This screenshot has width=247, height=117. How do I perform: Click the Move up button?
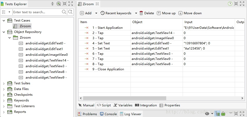pos(166,13)
